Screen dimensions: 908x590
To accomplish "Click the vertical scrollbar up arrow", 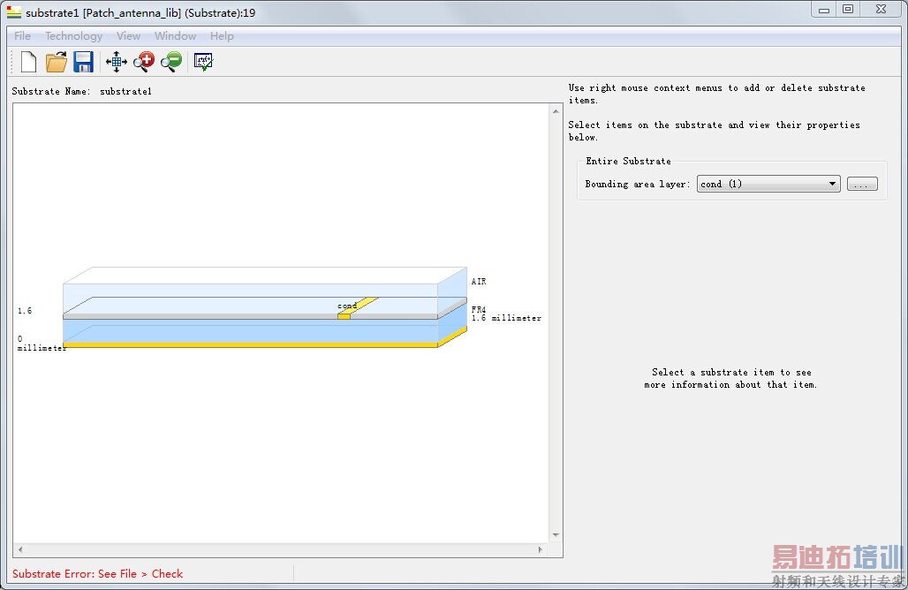I will (x=556, y=111).
